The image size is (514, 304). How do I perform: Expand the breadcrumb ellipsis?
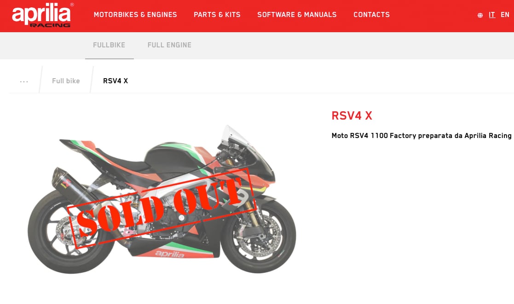click(24, 81)
